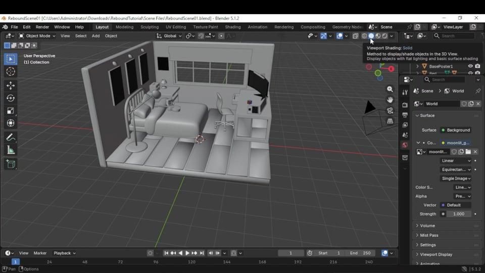
Task: Adjust the Strength value slider
Action: [459, 214]
